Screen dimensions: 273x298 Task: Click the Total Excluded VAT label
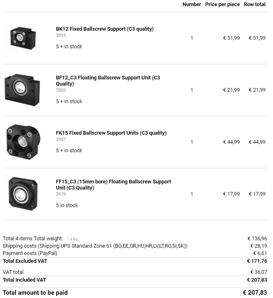click(25, 261)
